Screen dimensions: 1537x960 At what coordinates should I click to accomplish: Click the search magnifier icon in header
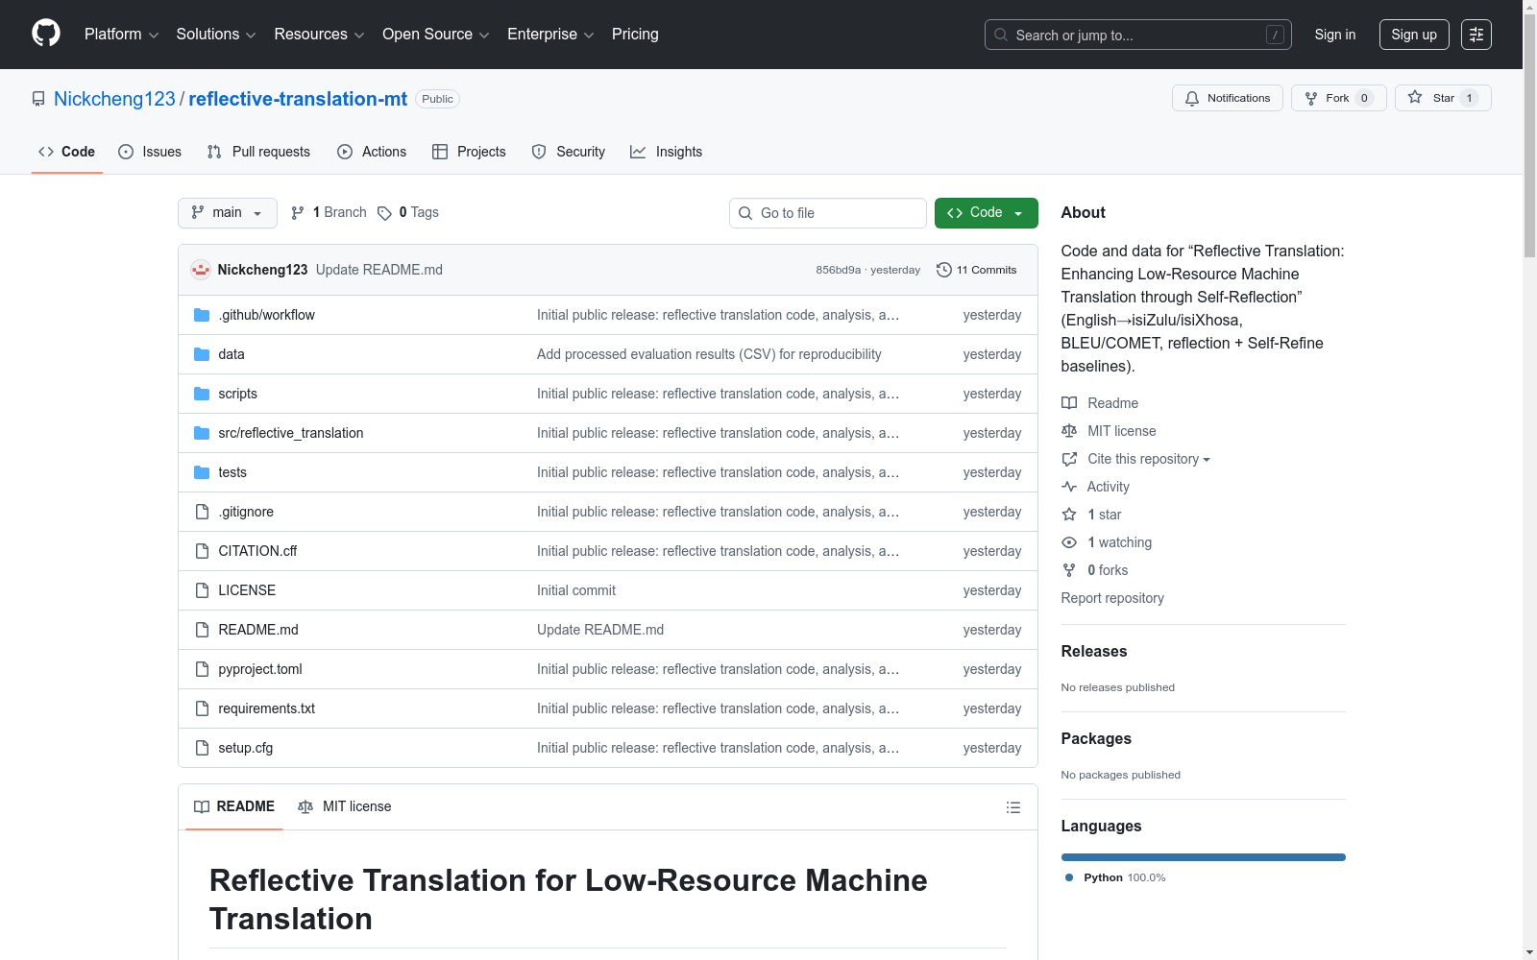pyautogui.click(x=1001, y=35)
